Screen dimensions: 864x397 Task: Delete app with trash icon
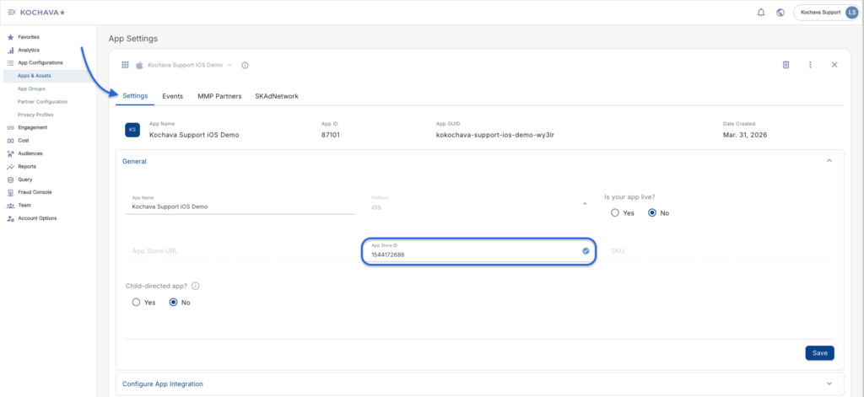point(786,64)
